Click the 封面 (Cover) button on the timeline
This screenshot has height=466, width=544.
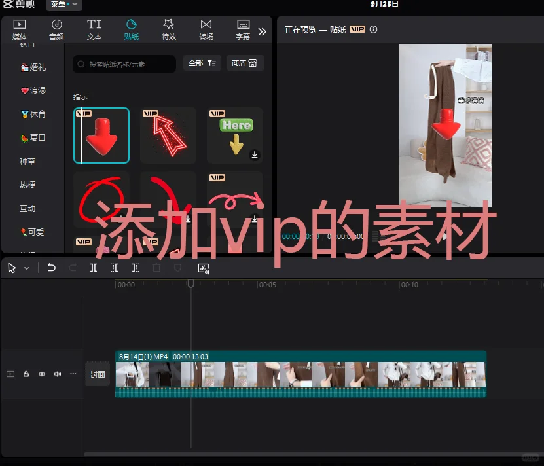click(x=97, y=373)
